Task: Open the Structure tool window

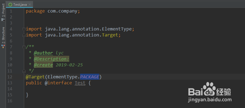Action: 3,35
